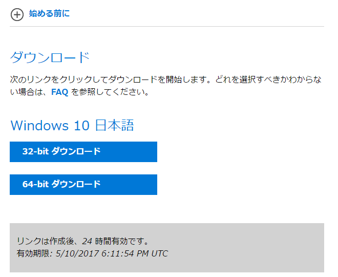This screenshot has width=338, height=277.
Task: Click the 有効期限 label text
Action: pyautogui.click(x=33, y=253)
